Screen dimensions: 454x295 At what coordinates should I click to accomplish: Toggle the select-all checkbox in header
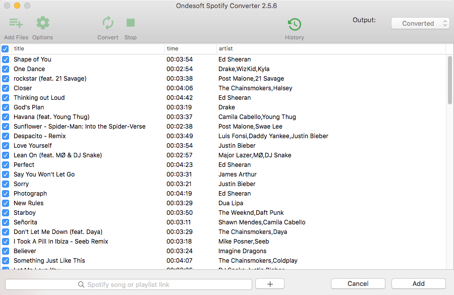tap(5, 48)
